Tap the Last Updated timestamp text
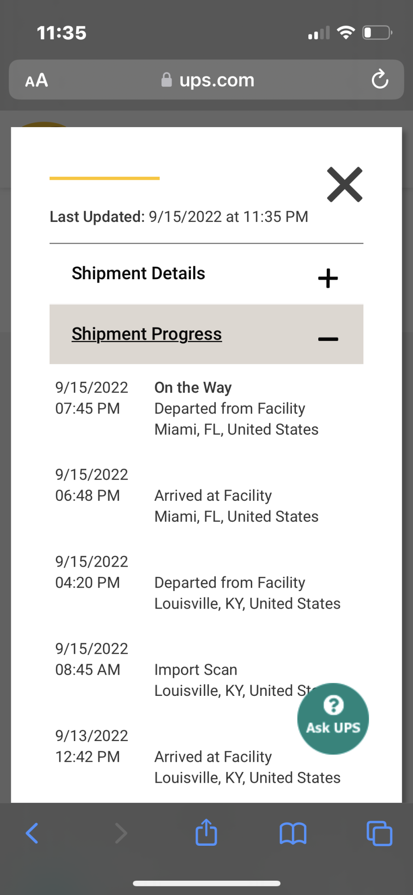 pos(179,217)
